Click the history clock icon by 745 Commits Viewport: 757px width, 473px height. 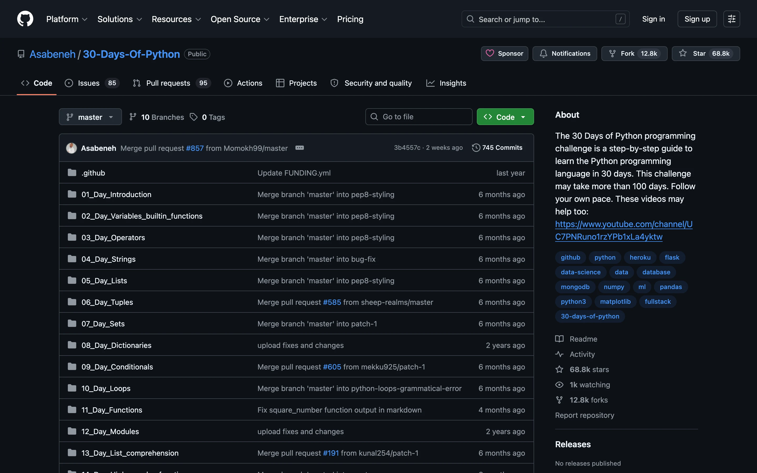[476, 148]
